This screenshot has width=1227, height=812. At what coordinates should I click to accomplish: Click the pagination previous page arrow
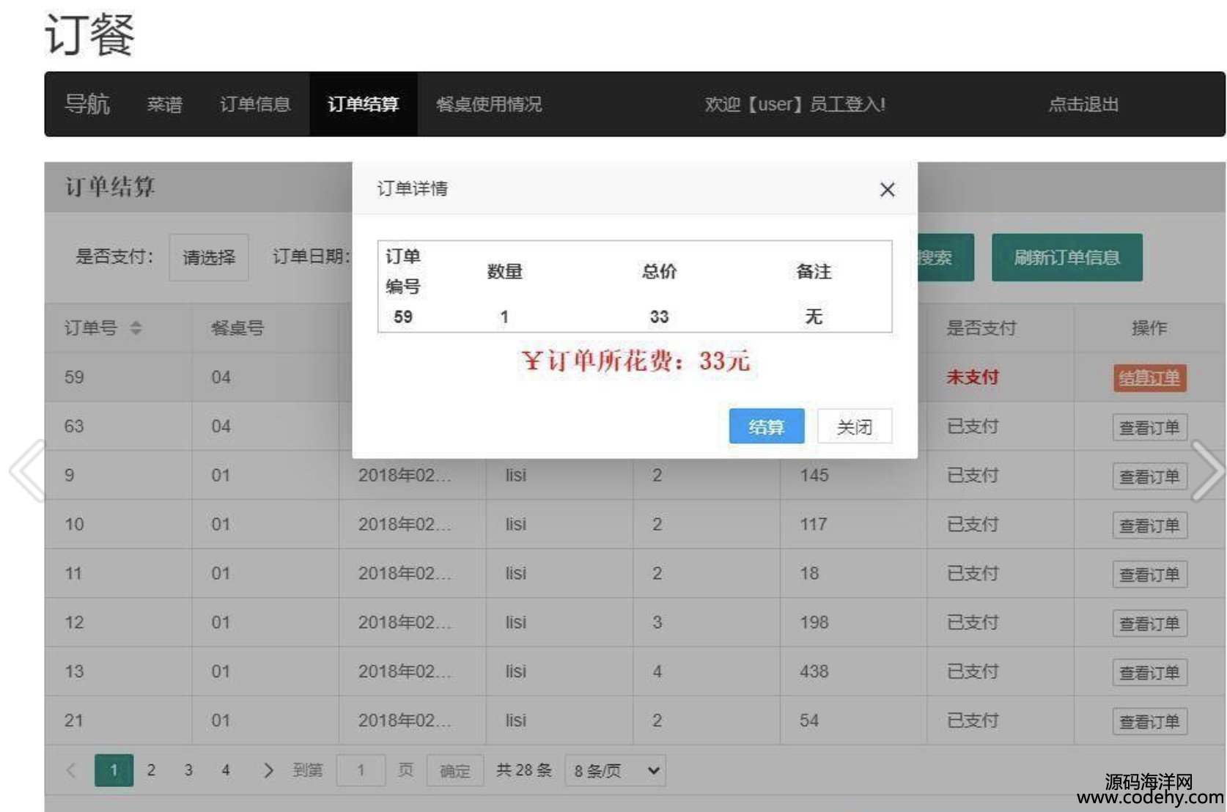point(71,770)
